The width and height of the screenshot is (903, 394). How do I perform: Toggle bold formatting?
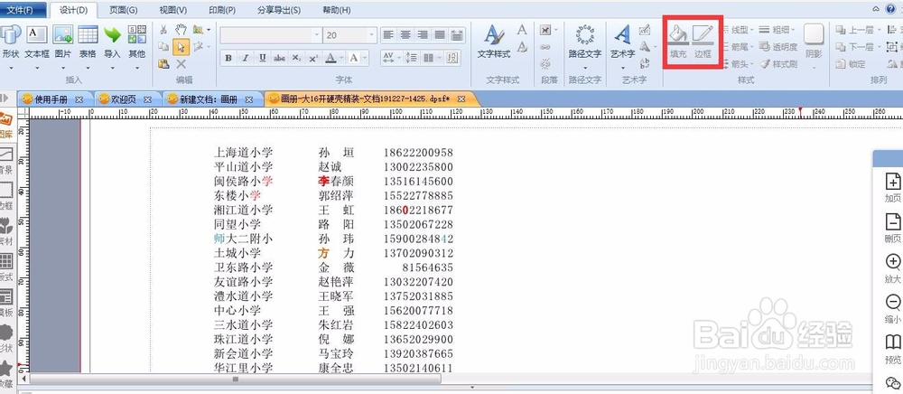tap(228, 58)
